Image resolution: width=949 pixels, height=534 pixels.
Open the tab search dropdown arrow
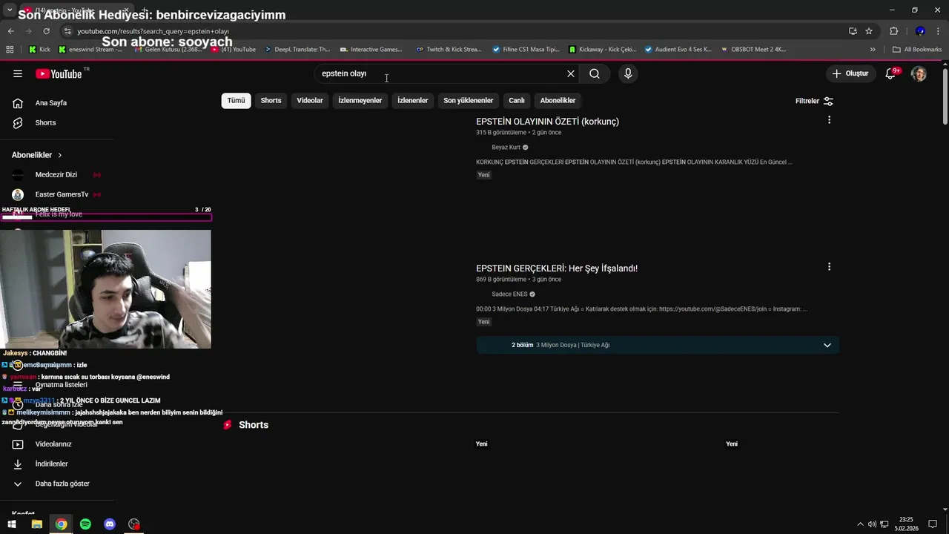point(9,10)
